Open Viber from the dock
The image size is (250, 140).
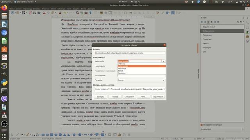click(x=4, y=99)
